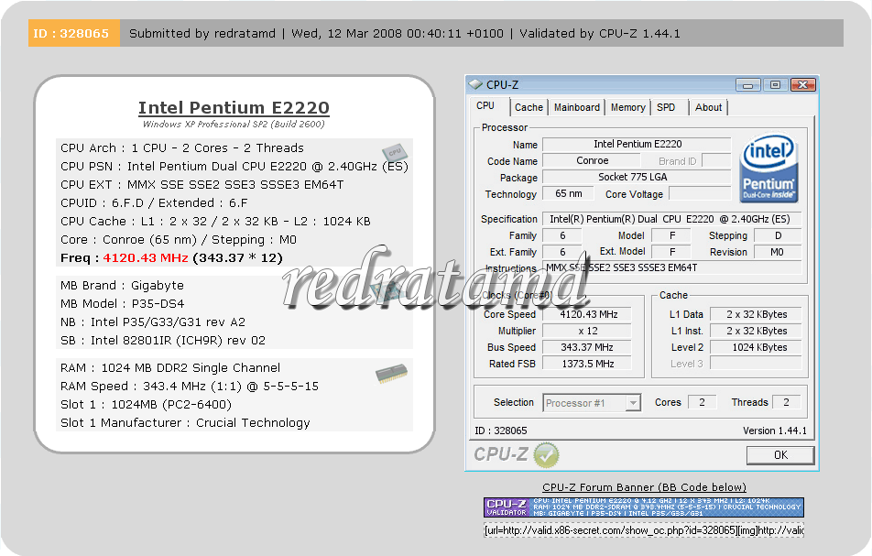Click the ID : 328065 orange badge
Image resolution: width=872 pixels, height=556 pixels.
74,33
